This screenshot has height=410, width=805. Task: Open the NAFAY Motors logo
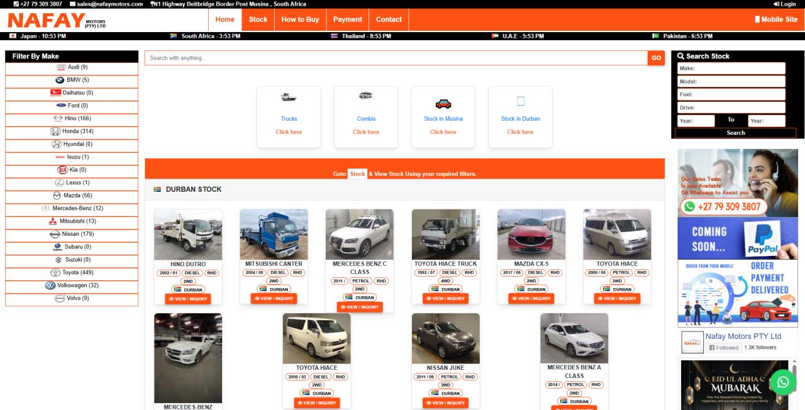(57, 21)
